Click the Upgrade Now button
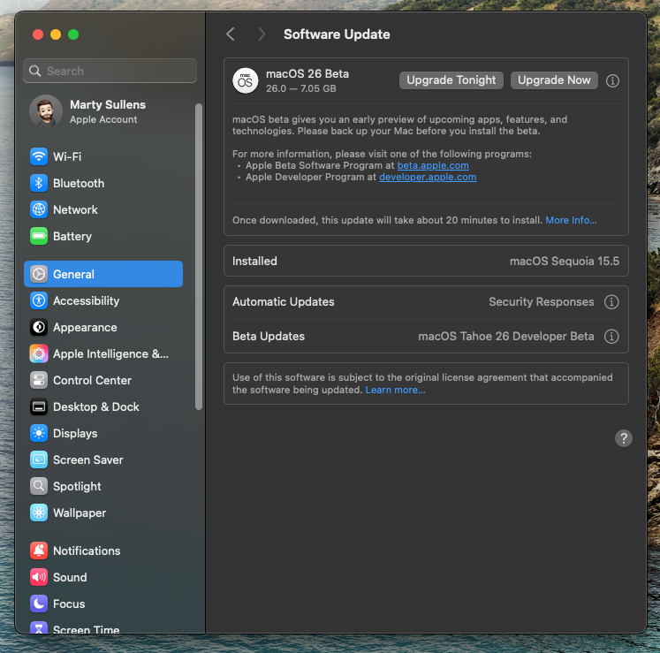The height and width of the screenshot is (653, 660). (x=554, y=80)
